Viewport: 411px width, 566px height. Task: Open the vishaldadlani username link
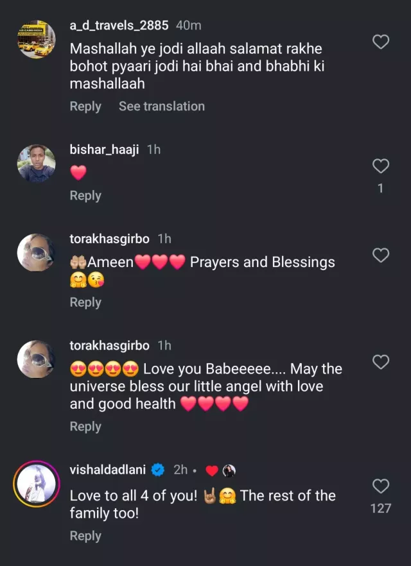pos(108,470)
